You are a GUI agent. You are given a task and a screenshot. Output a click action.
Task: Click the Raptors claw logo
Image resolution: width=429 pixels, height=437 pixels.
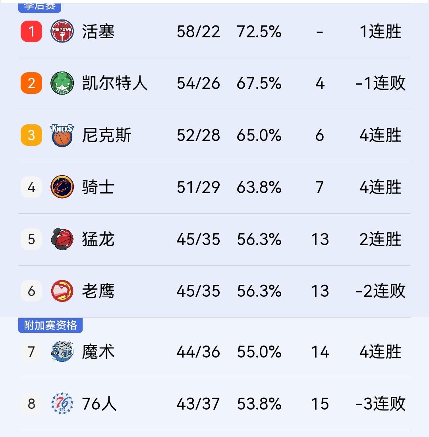point(62,239)
